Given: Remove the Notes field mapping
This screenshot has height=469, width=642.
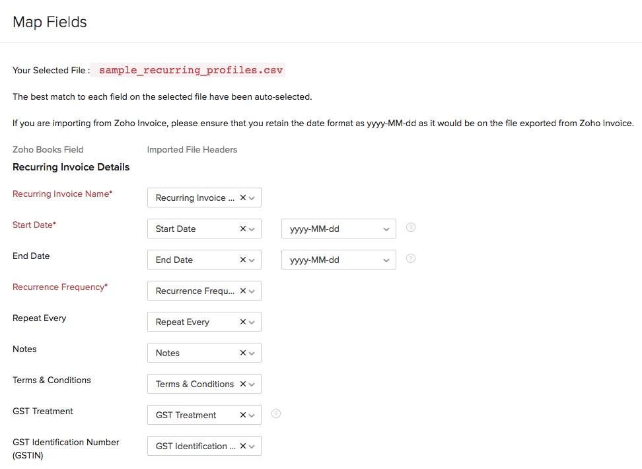Looking at the screenshot, I should [x=242, y=353].
